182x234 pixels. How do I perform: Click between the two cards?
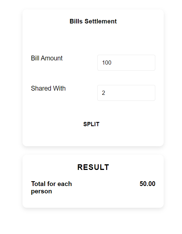93,150
